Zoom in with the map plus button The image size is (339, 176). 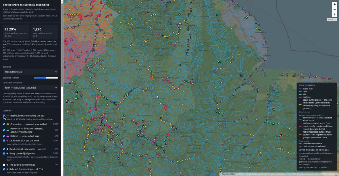334,4
